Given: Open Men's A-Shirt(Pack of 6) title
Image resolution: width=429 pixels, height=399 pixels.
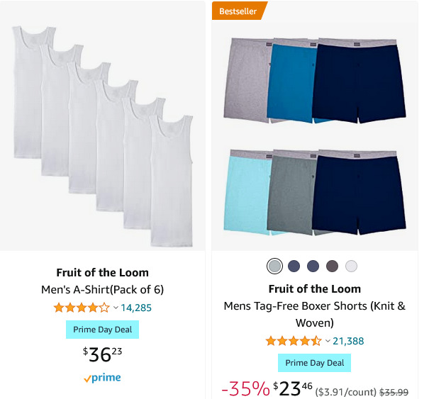Looking at the screenshot, I should coord(102,290).
